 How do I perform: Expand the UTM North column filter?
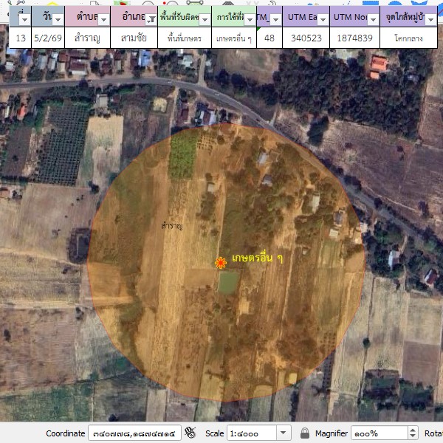(373, 18)
